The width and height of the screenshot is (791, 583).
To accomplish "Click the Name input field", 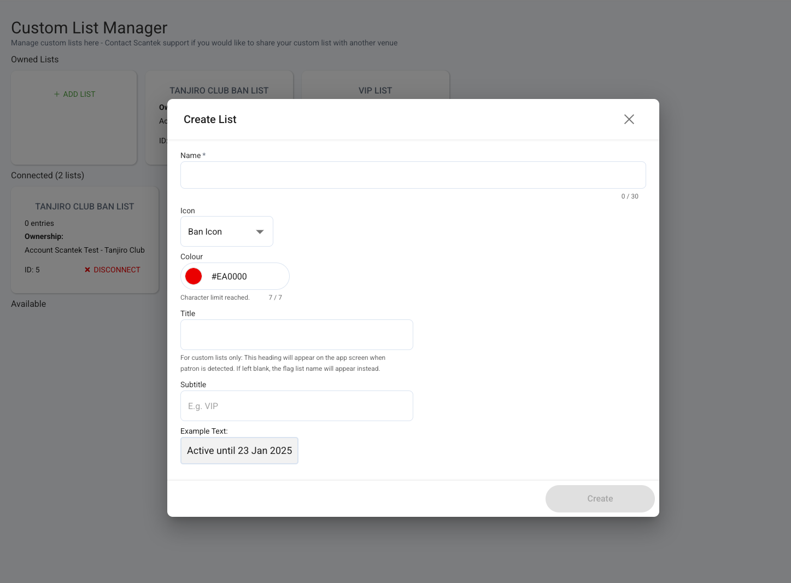I will pyautogui.click(x=413, y=175).
